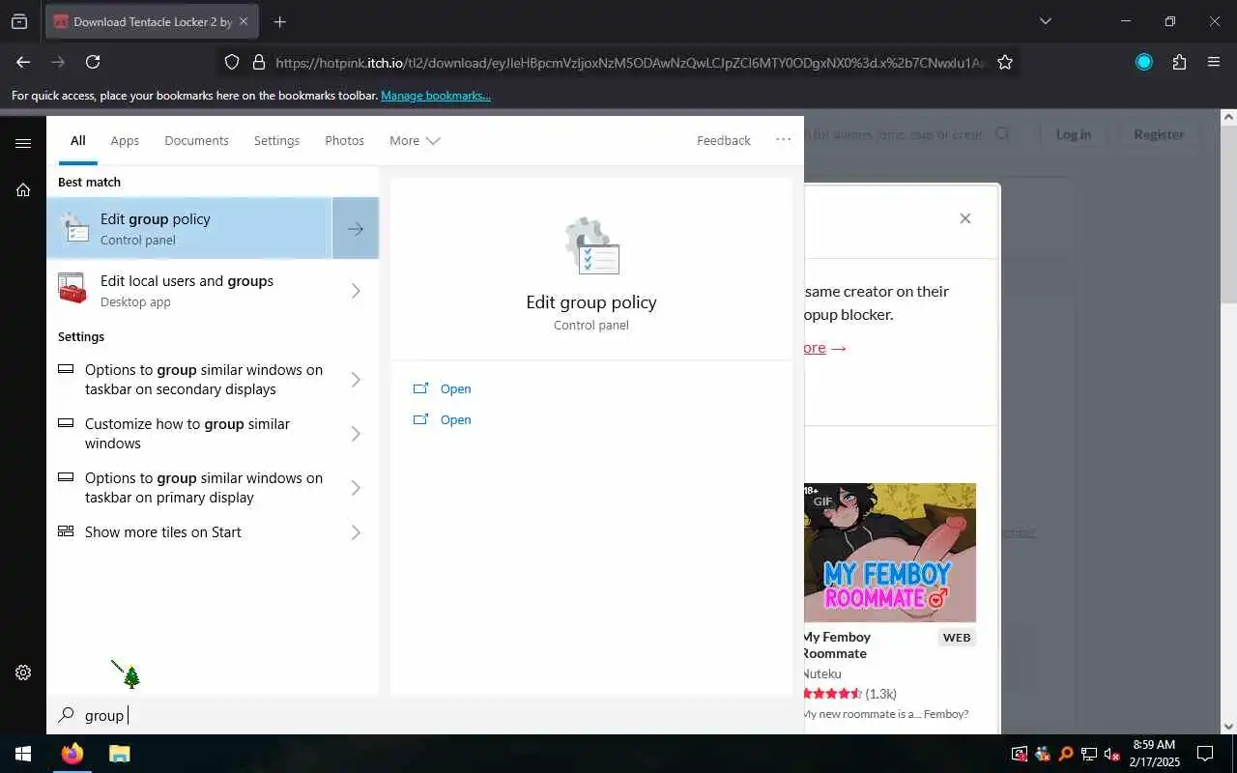Switch to the Settings search tab
The width and height of the screenshot is (1237, 773).
[276, 140]
